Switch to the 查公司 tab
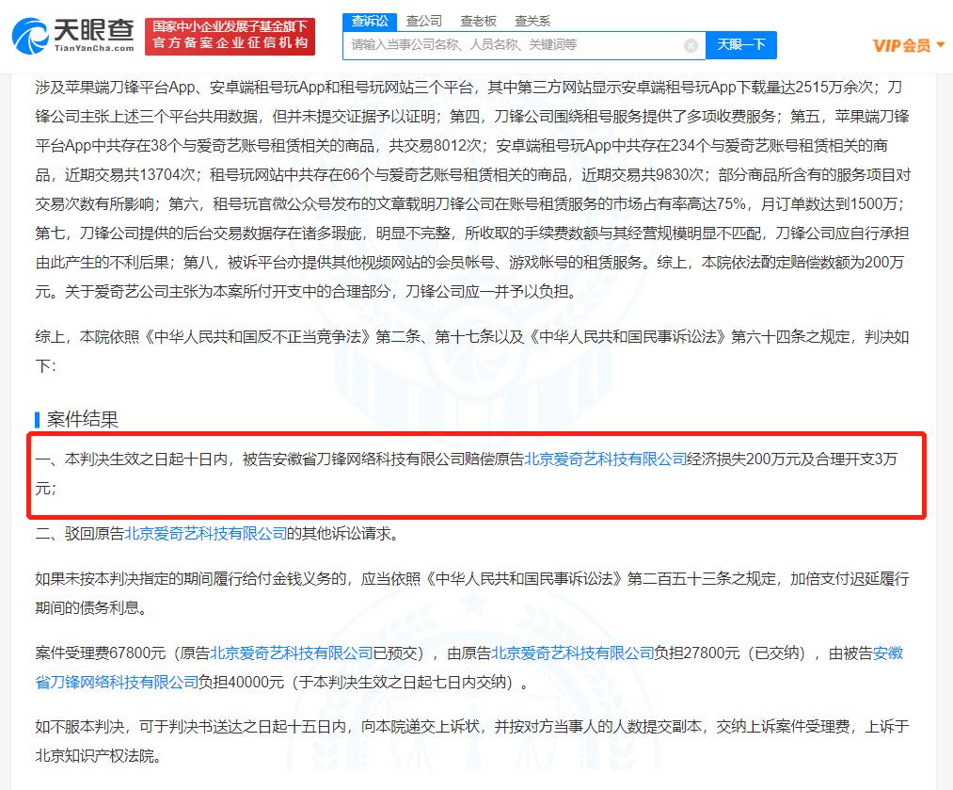The height and width of the screenshot is (790, 953). coord(423,22)
